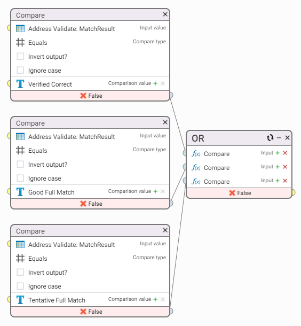Check Invert output? in bottom Compare node
This screenshot has width=301, height=326.
pos(20,272)
